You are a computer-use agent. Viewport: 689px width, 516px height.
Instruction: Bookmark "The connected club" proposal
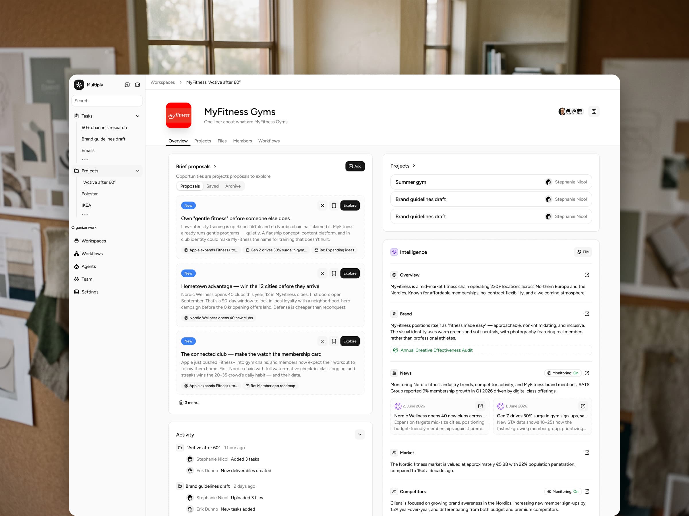click(x=334, y=341)
